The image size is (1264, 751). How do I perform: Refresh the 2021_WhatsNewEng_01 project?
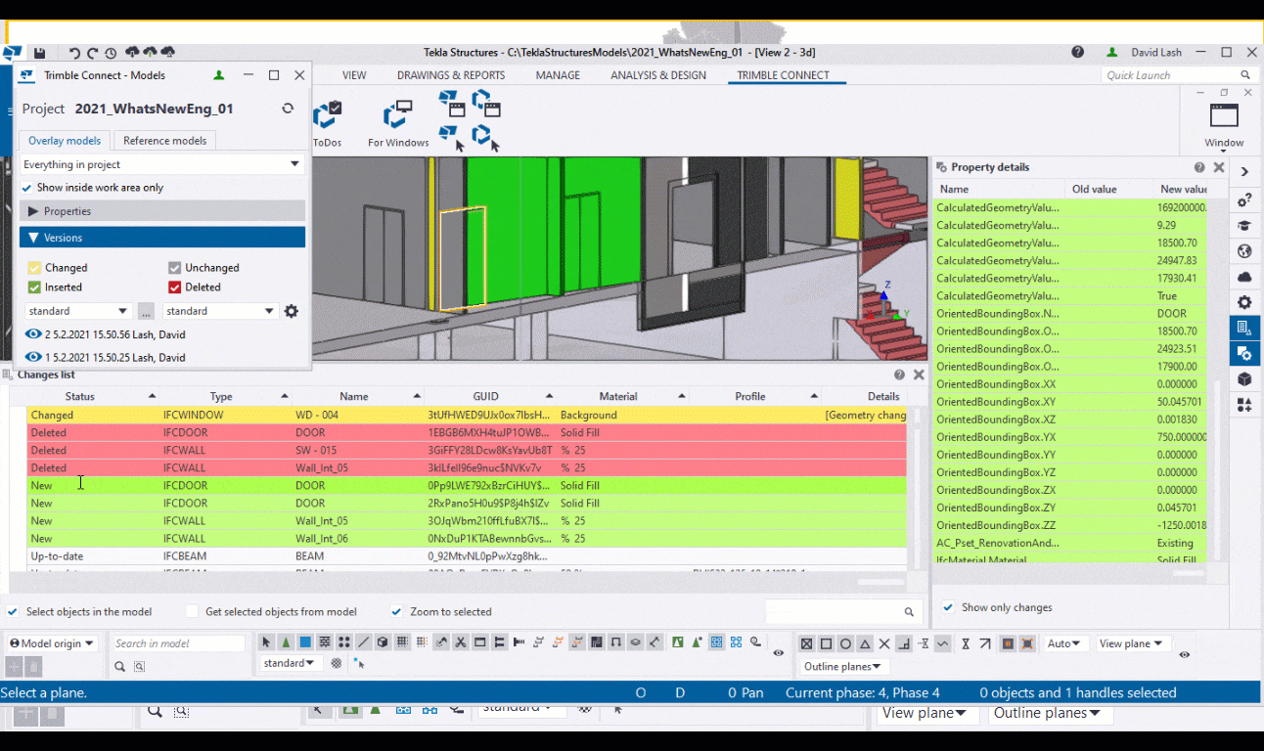click(288, 109)
